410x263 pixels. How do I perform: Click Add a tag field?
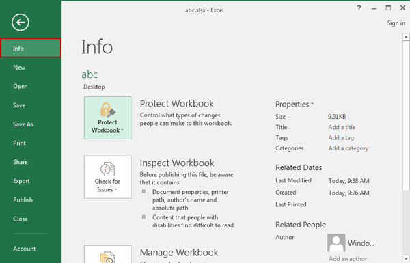[341, 138]
